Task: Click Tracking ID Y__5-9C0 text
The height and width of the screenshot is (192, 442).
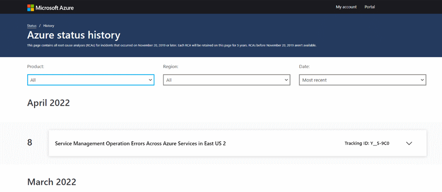Action: tap(367, 144)
